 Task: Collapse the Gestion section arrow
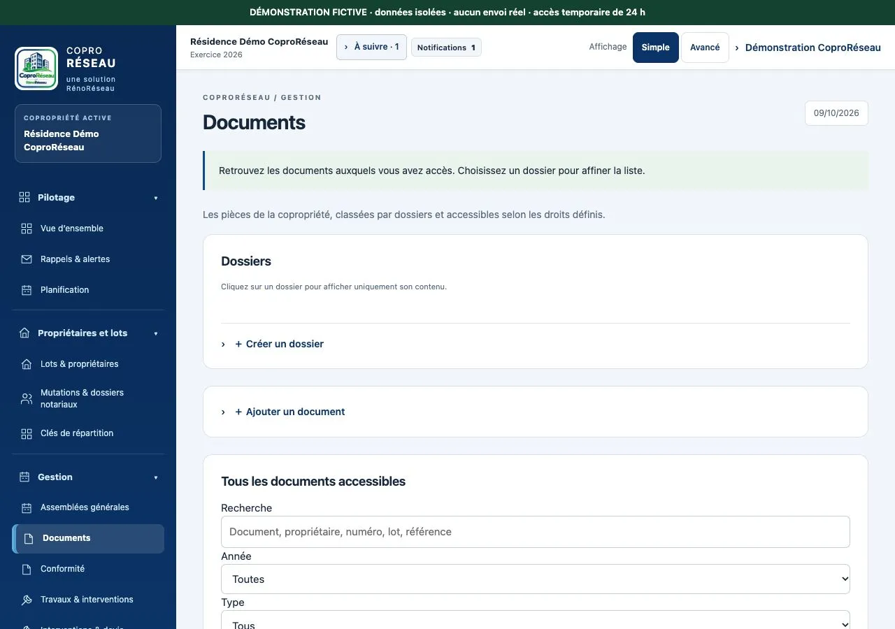(x=156, y=477)
